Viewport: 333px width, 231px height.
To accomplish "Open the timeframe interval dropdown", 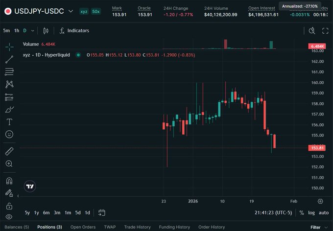I will [33, 30].
